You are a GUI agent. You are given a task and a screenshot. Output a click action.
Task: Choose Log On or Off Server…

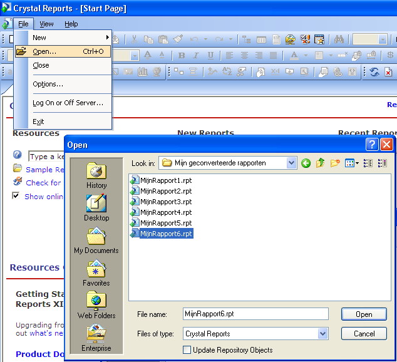click(63, 103)
